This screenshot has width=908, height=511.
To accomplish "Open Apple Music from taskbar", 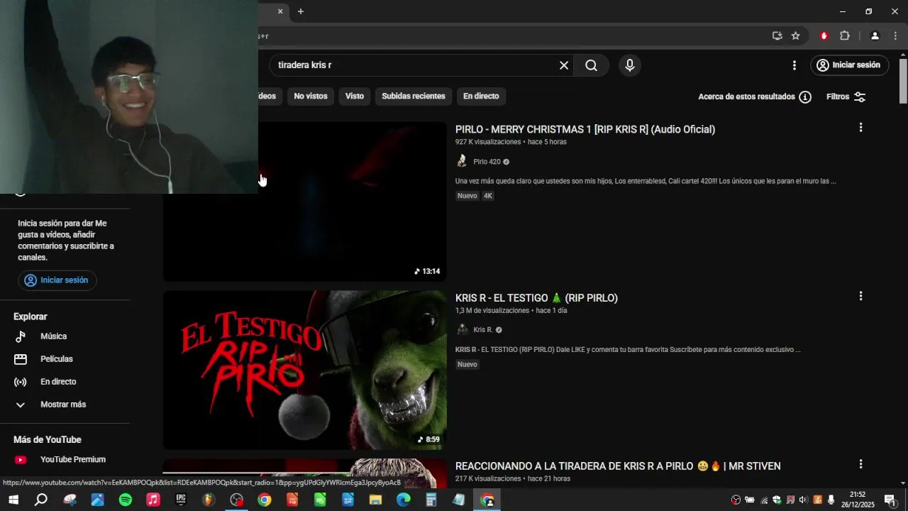I will click(x=153, y=500).
